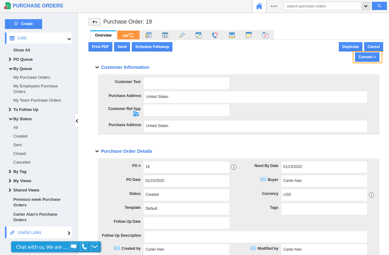The width and height of the screenshot is (389, 255).
Task: Open the notes tab icon
Action: [x=249, y=35]
